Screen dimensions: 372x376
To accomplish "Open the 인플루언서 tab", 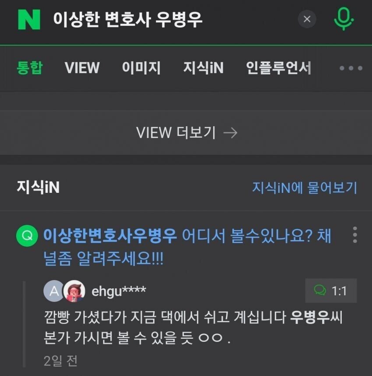I will tap(279, 68).
